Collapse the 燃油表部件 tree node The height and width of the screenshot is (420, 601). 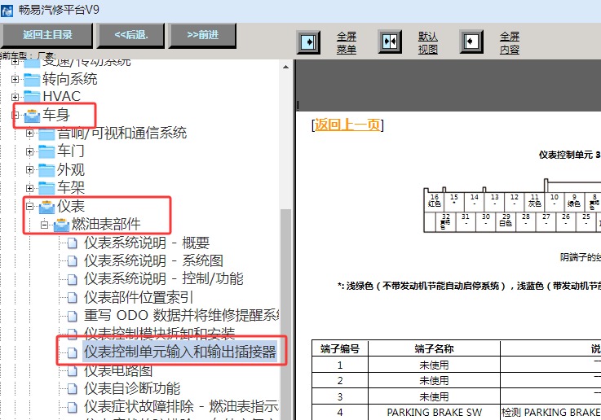pos(45,225)
